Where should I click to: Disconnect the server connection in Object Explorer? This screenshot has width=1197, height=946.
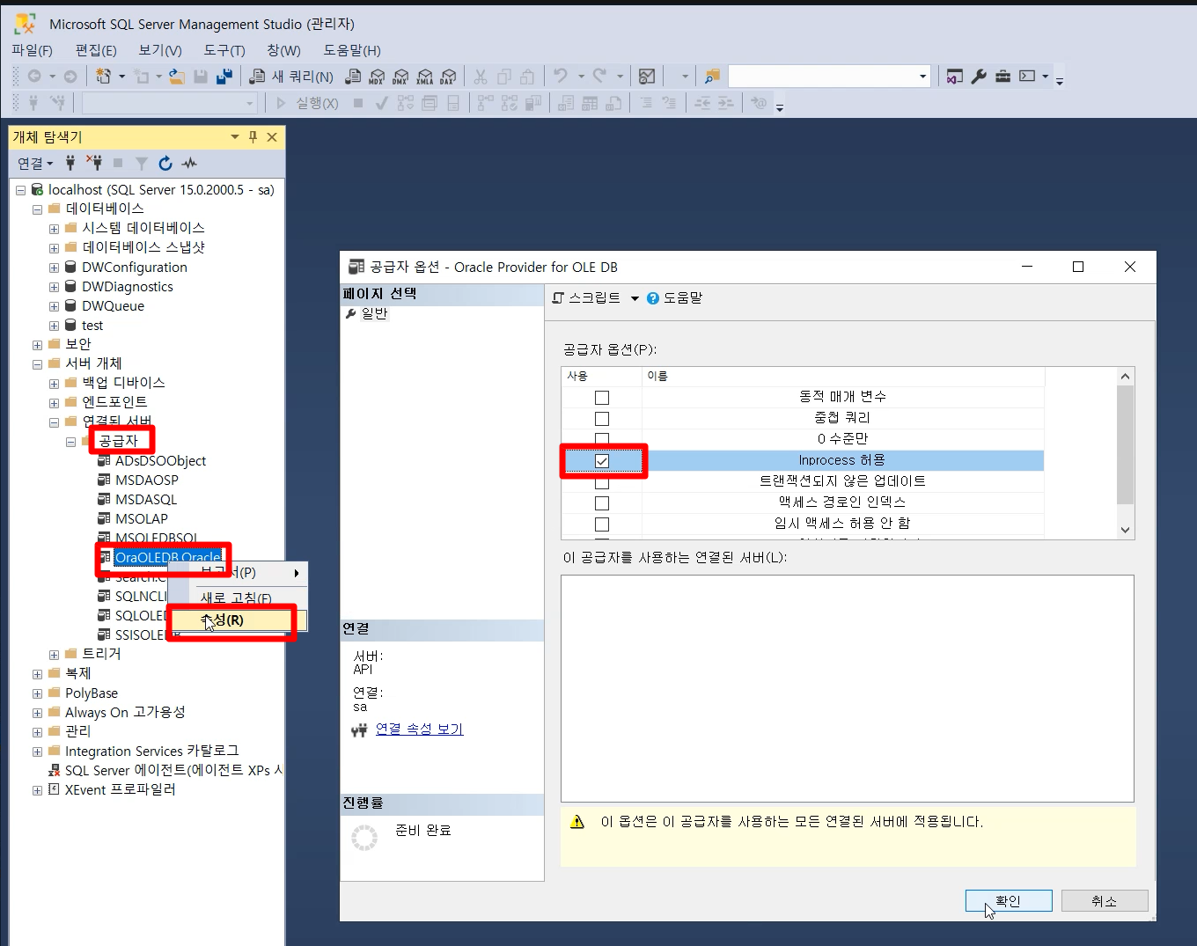93,163
